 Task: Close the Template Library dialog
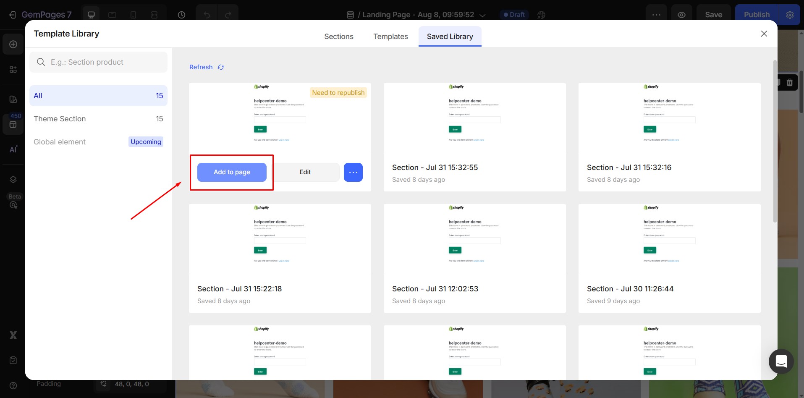coord(764,34)
